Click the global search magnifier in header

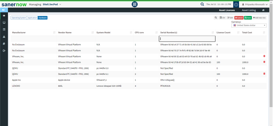tap(202, 5)
